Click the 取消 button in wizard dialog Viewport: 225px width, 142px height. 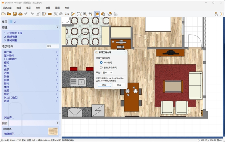[x=119, y=85]
